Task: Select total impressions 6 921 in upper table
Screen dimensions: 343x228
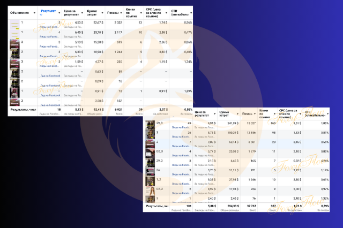Action: [118, 110]
